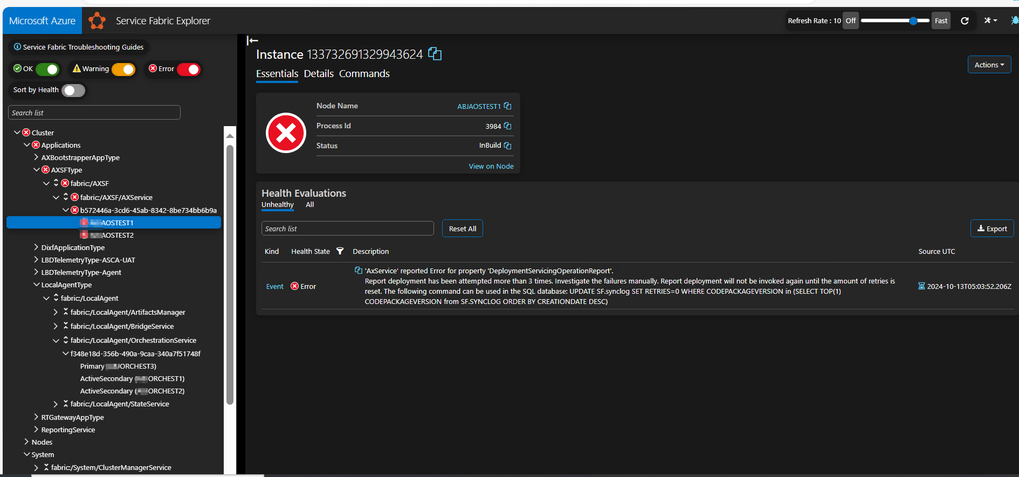
Task: Click the Event kind link
Action: click(x=274, y=286)
